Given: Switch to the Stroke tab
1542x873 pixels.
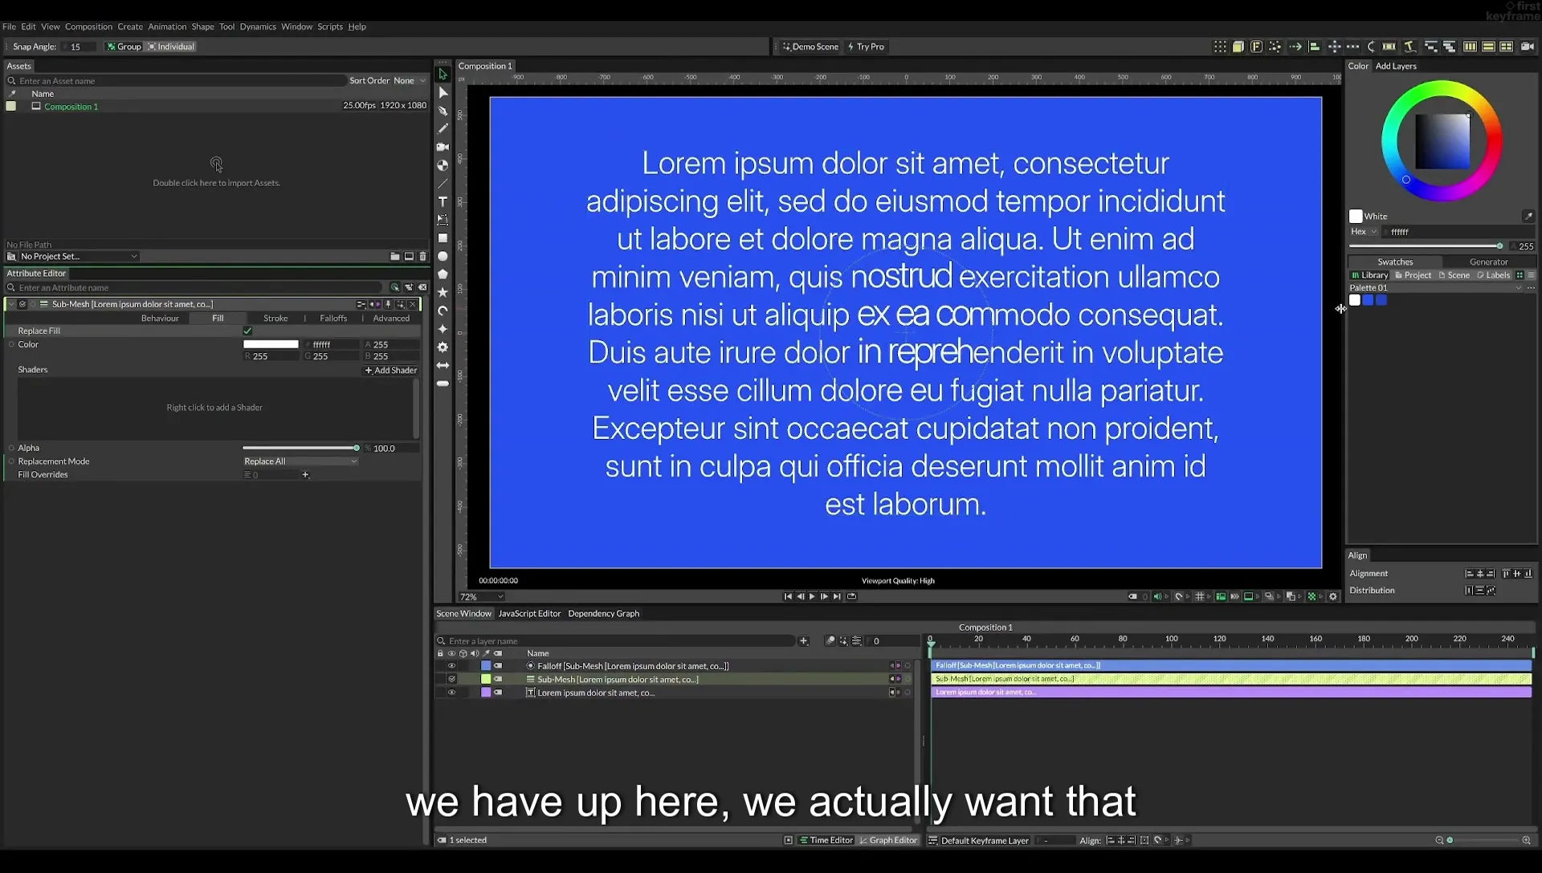Looking at the screenshot, I should coord(275,319).
